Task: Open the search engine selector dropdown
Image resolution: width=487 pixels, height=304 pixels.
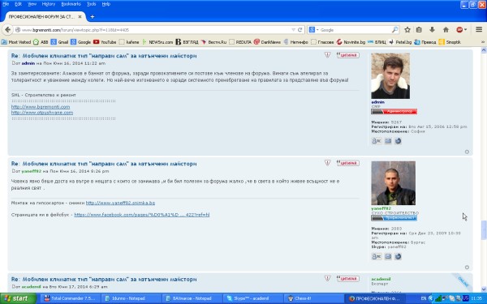Action: pyautogui.click(x=313, y=30)
